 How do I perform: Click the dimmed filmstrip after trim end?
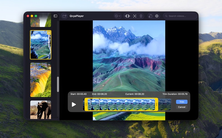(x=165, y=105)
